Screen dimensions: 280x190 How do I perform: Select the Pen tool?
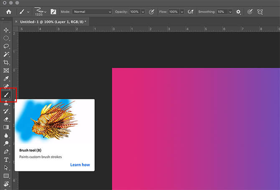pyautogui.click(x=6, y=151)
